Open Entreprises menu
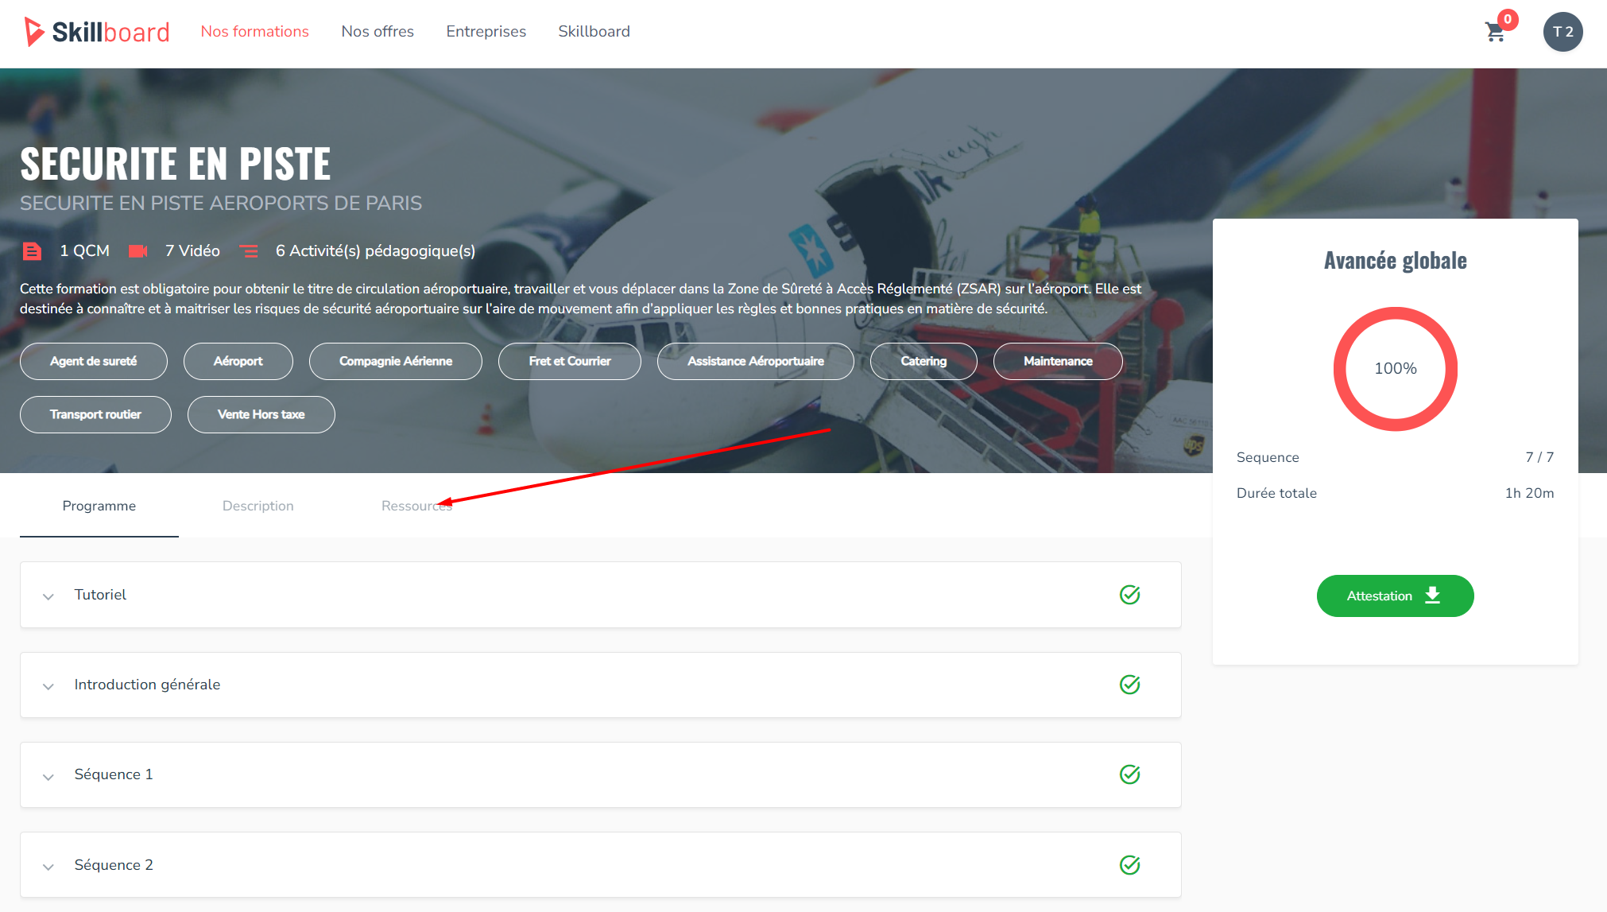 click(486, 32)
